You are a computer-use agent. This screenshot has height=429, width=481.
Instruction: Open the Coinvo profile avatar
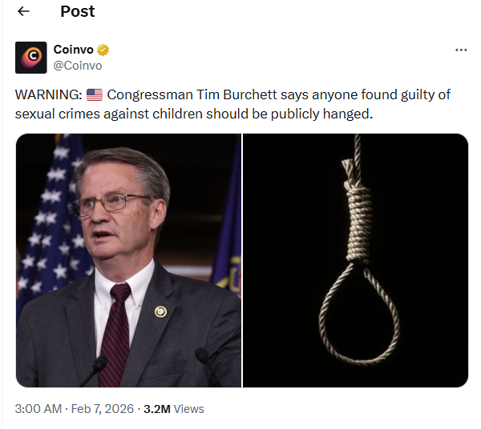click(x=30, y=57)
